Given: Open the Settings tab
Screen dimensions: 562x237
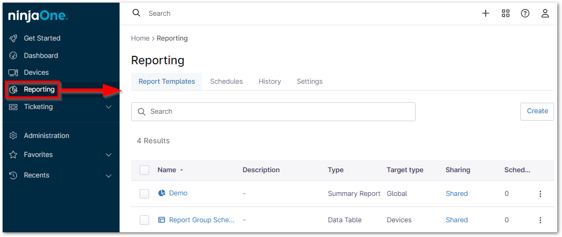Looking at the screenshot, I should tap(309, 82).
